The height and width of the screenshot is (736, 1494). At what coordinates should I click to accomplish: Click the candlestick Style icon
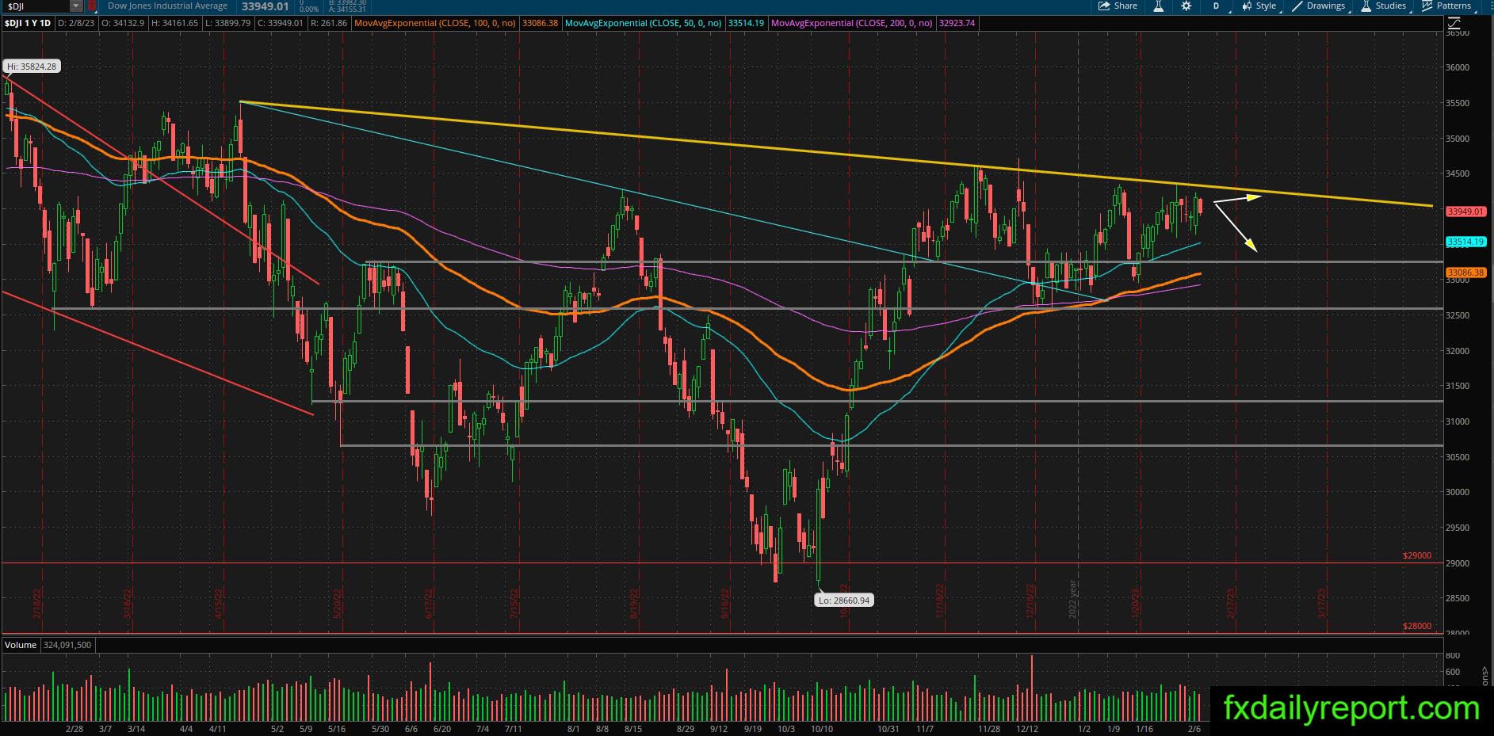[1247, 6]
